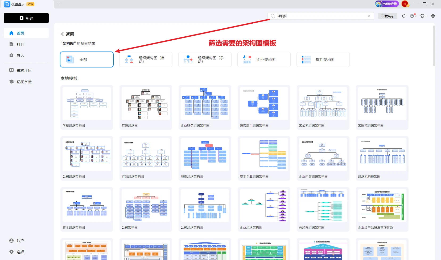Open 账户 in the sidebar
This screenshot has height=260, width=441.
[x=26, y=241]
